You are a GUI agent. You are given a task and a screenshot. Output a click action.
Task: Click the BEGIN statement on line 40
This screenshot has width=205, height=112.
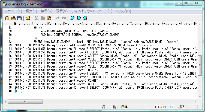(92, 70)
